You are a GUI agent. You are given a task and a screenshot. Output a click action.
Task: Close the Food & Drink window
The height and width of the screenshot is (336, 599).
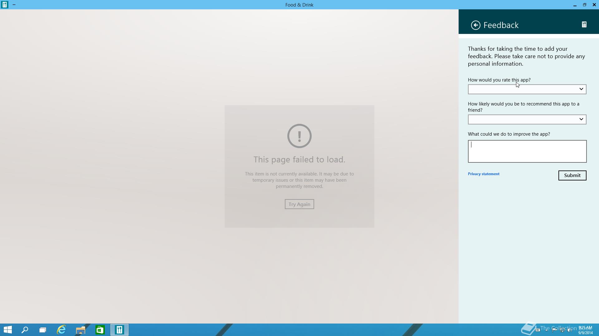click(x=594, y=5)
